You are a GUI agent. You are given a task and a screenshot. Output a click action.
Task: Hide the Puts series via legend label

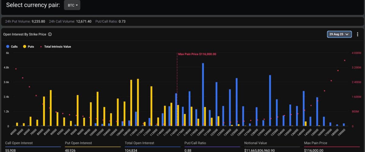(31, 47)
